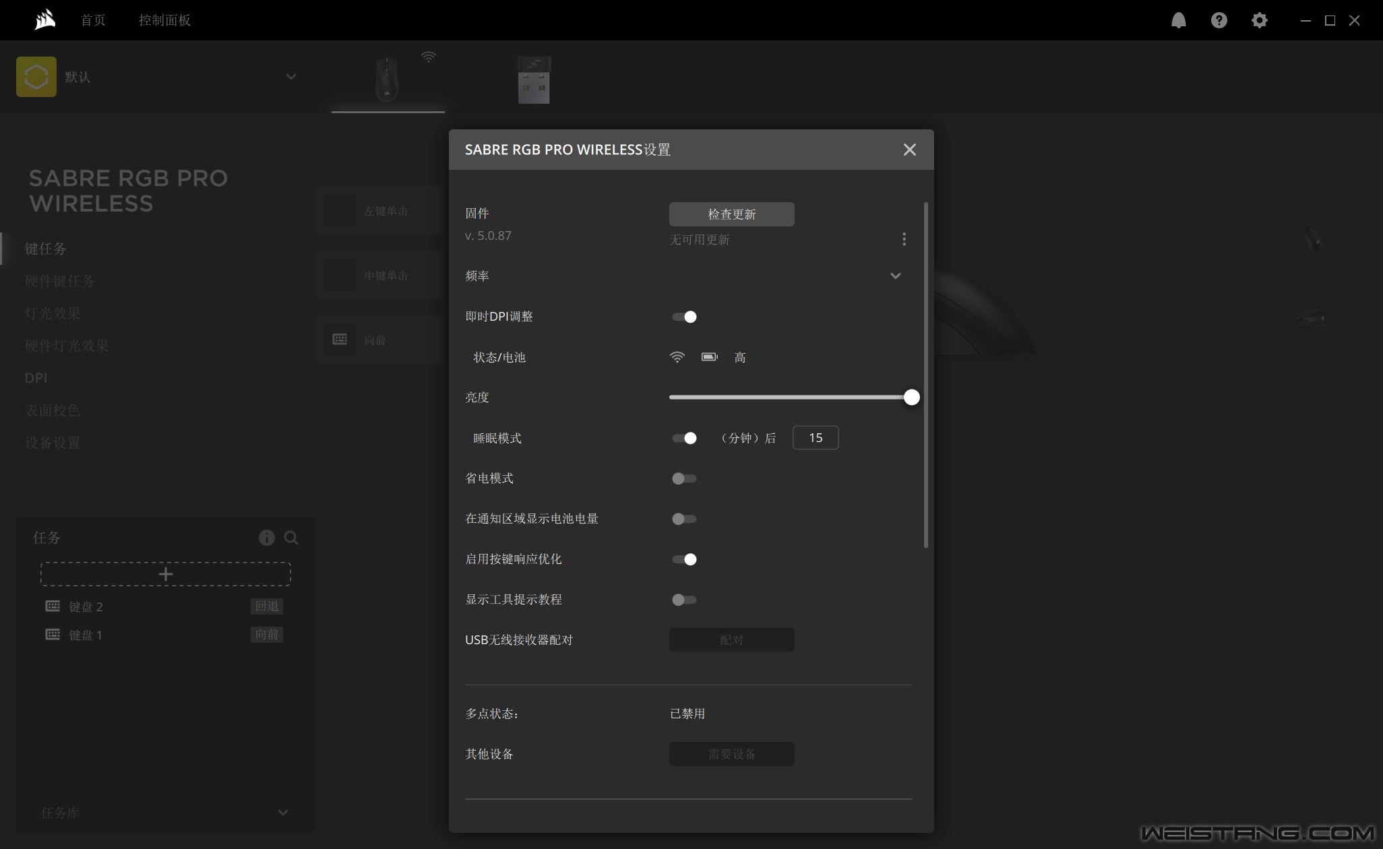Click the 回退 tag
The width and height of the screenshot is (1383, 849).
(267, 606)
